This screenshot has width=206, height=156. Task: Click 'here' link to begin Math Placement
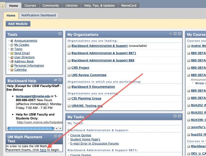click(43, 150)
